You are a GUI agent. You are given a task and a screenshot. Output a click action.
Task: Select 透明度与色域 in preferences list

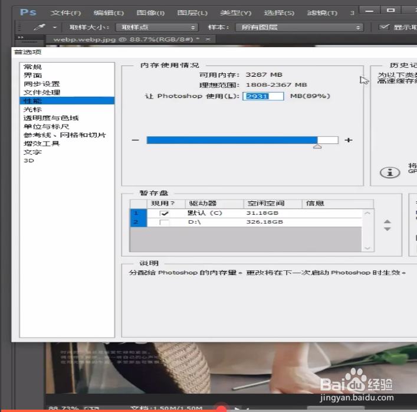pyautogui.click(x=67, y=118)
